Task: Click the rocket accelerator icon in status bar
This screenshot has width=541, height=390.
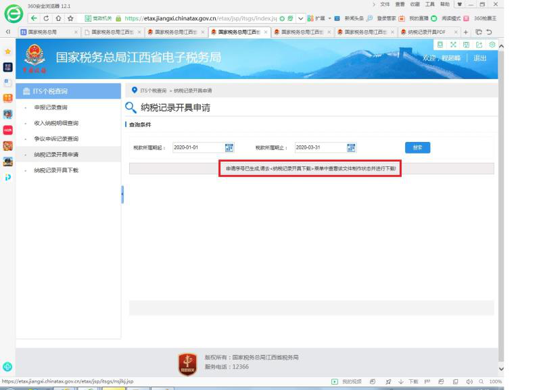Action: (388, 381)
